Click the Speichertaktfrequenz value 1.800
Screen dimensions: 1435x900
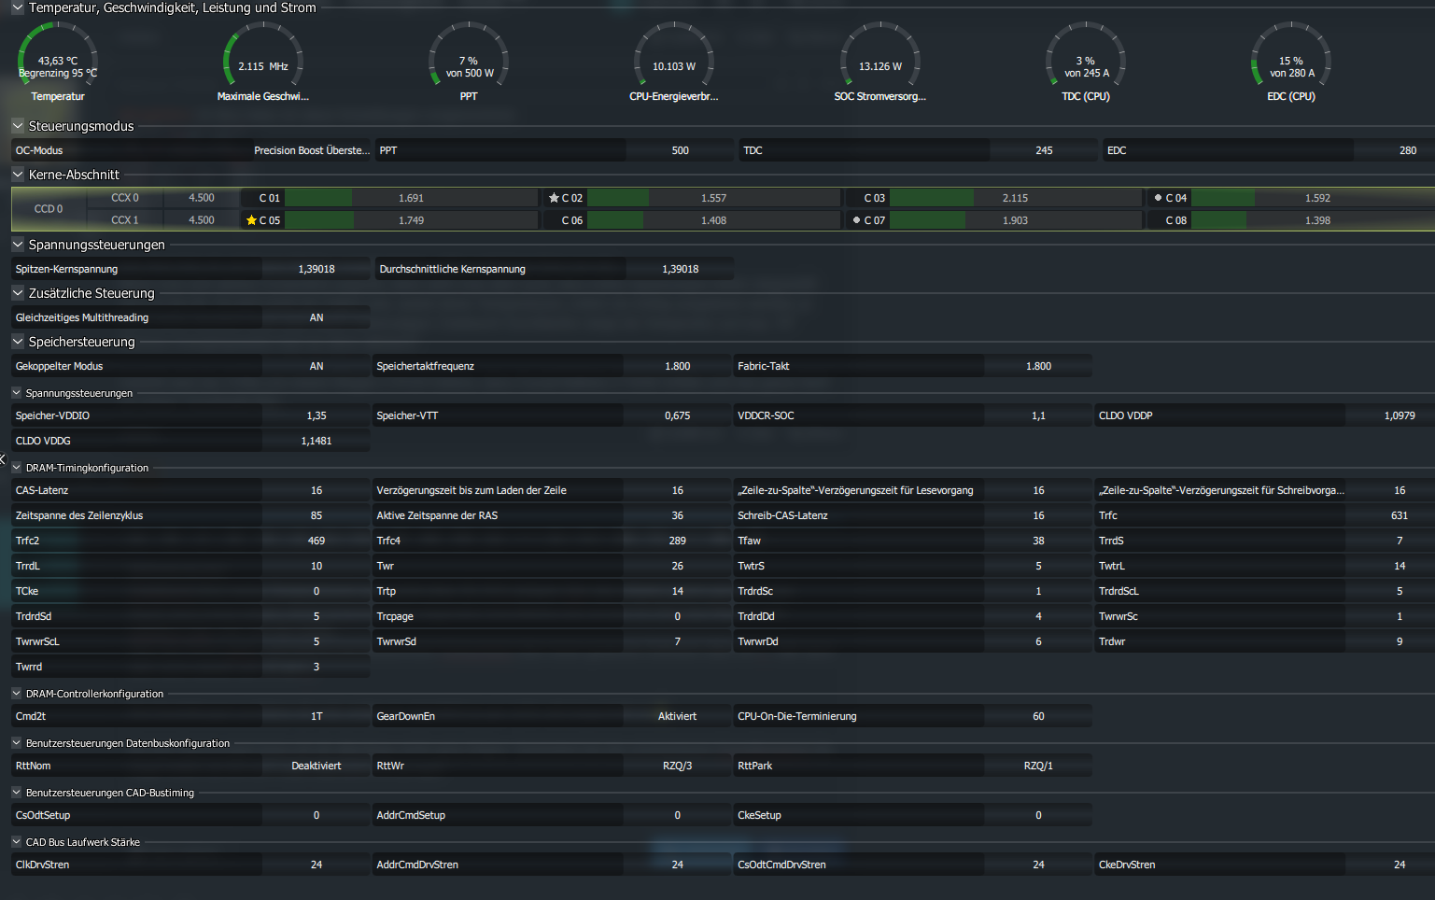pyautogui.click(x=677, y=366)
